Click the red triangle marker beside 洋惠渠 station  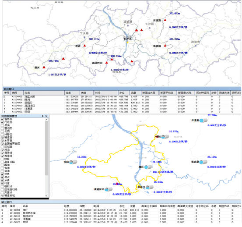click(165, 20)
